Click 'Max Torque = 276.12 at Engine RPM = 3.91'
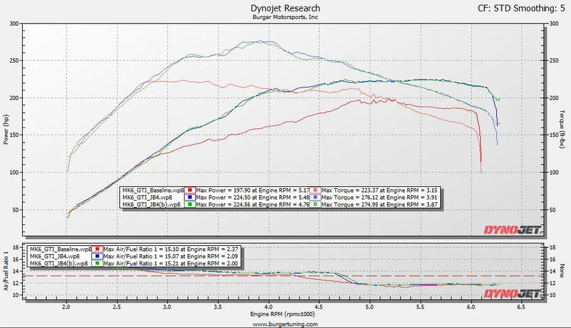 pyautogui.click(x=379, y=198)
